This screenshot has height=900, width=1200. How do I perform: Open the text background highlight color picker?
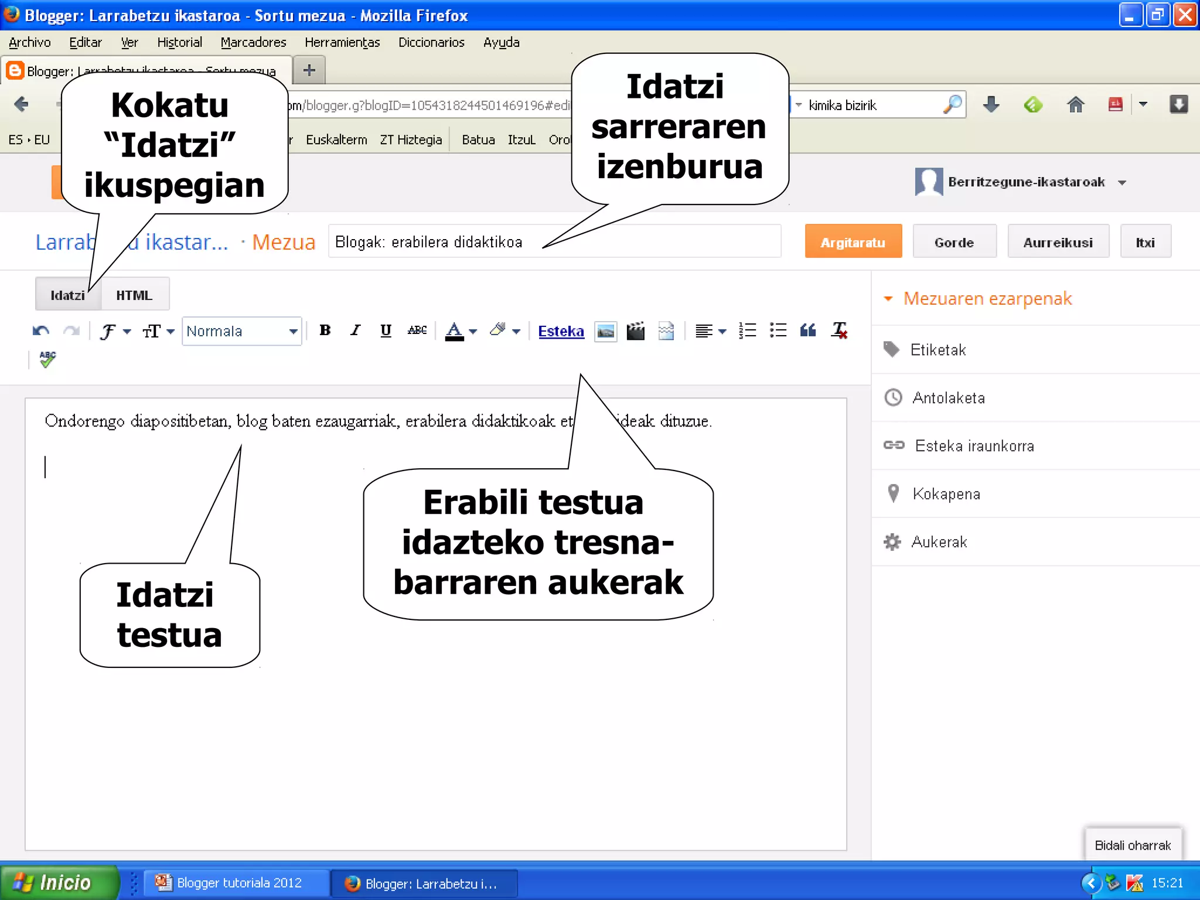(x=504, y=331)
